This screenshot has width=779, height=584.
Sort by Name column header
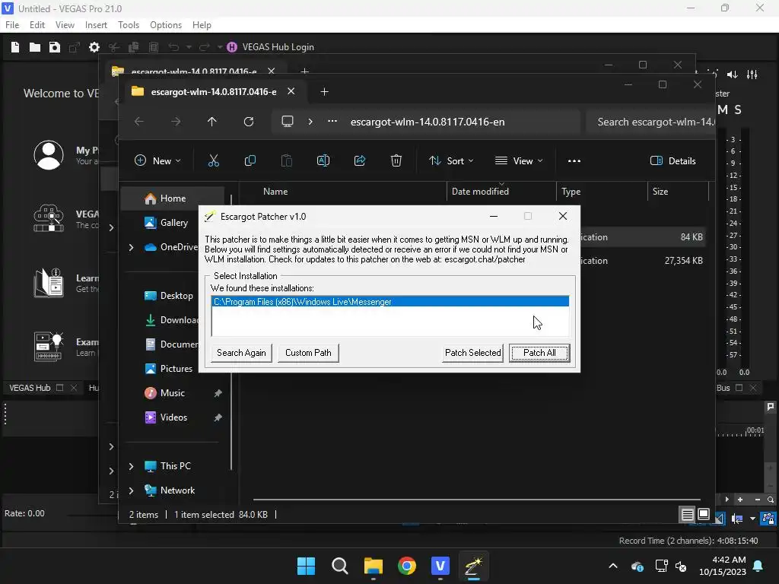click(275, 192)
